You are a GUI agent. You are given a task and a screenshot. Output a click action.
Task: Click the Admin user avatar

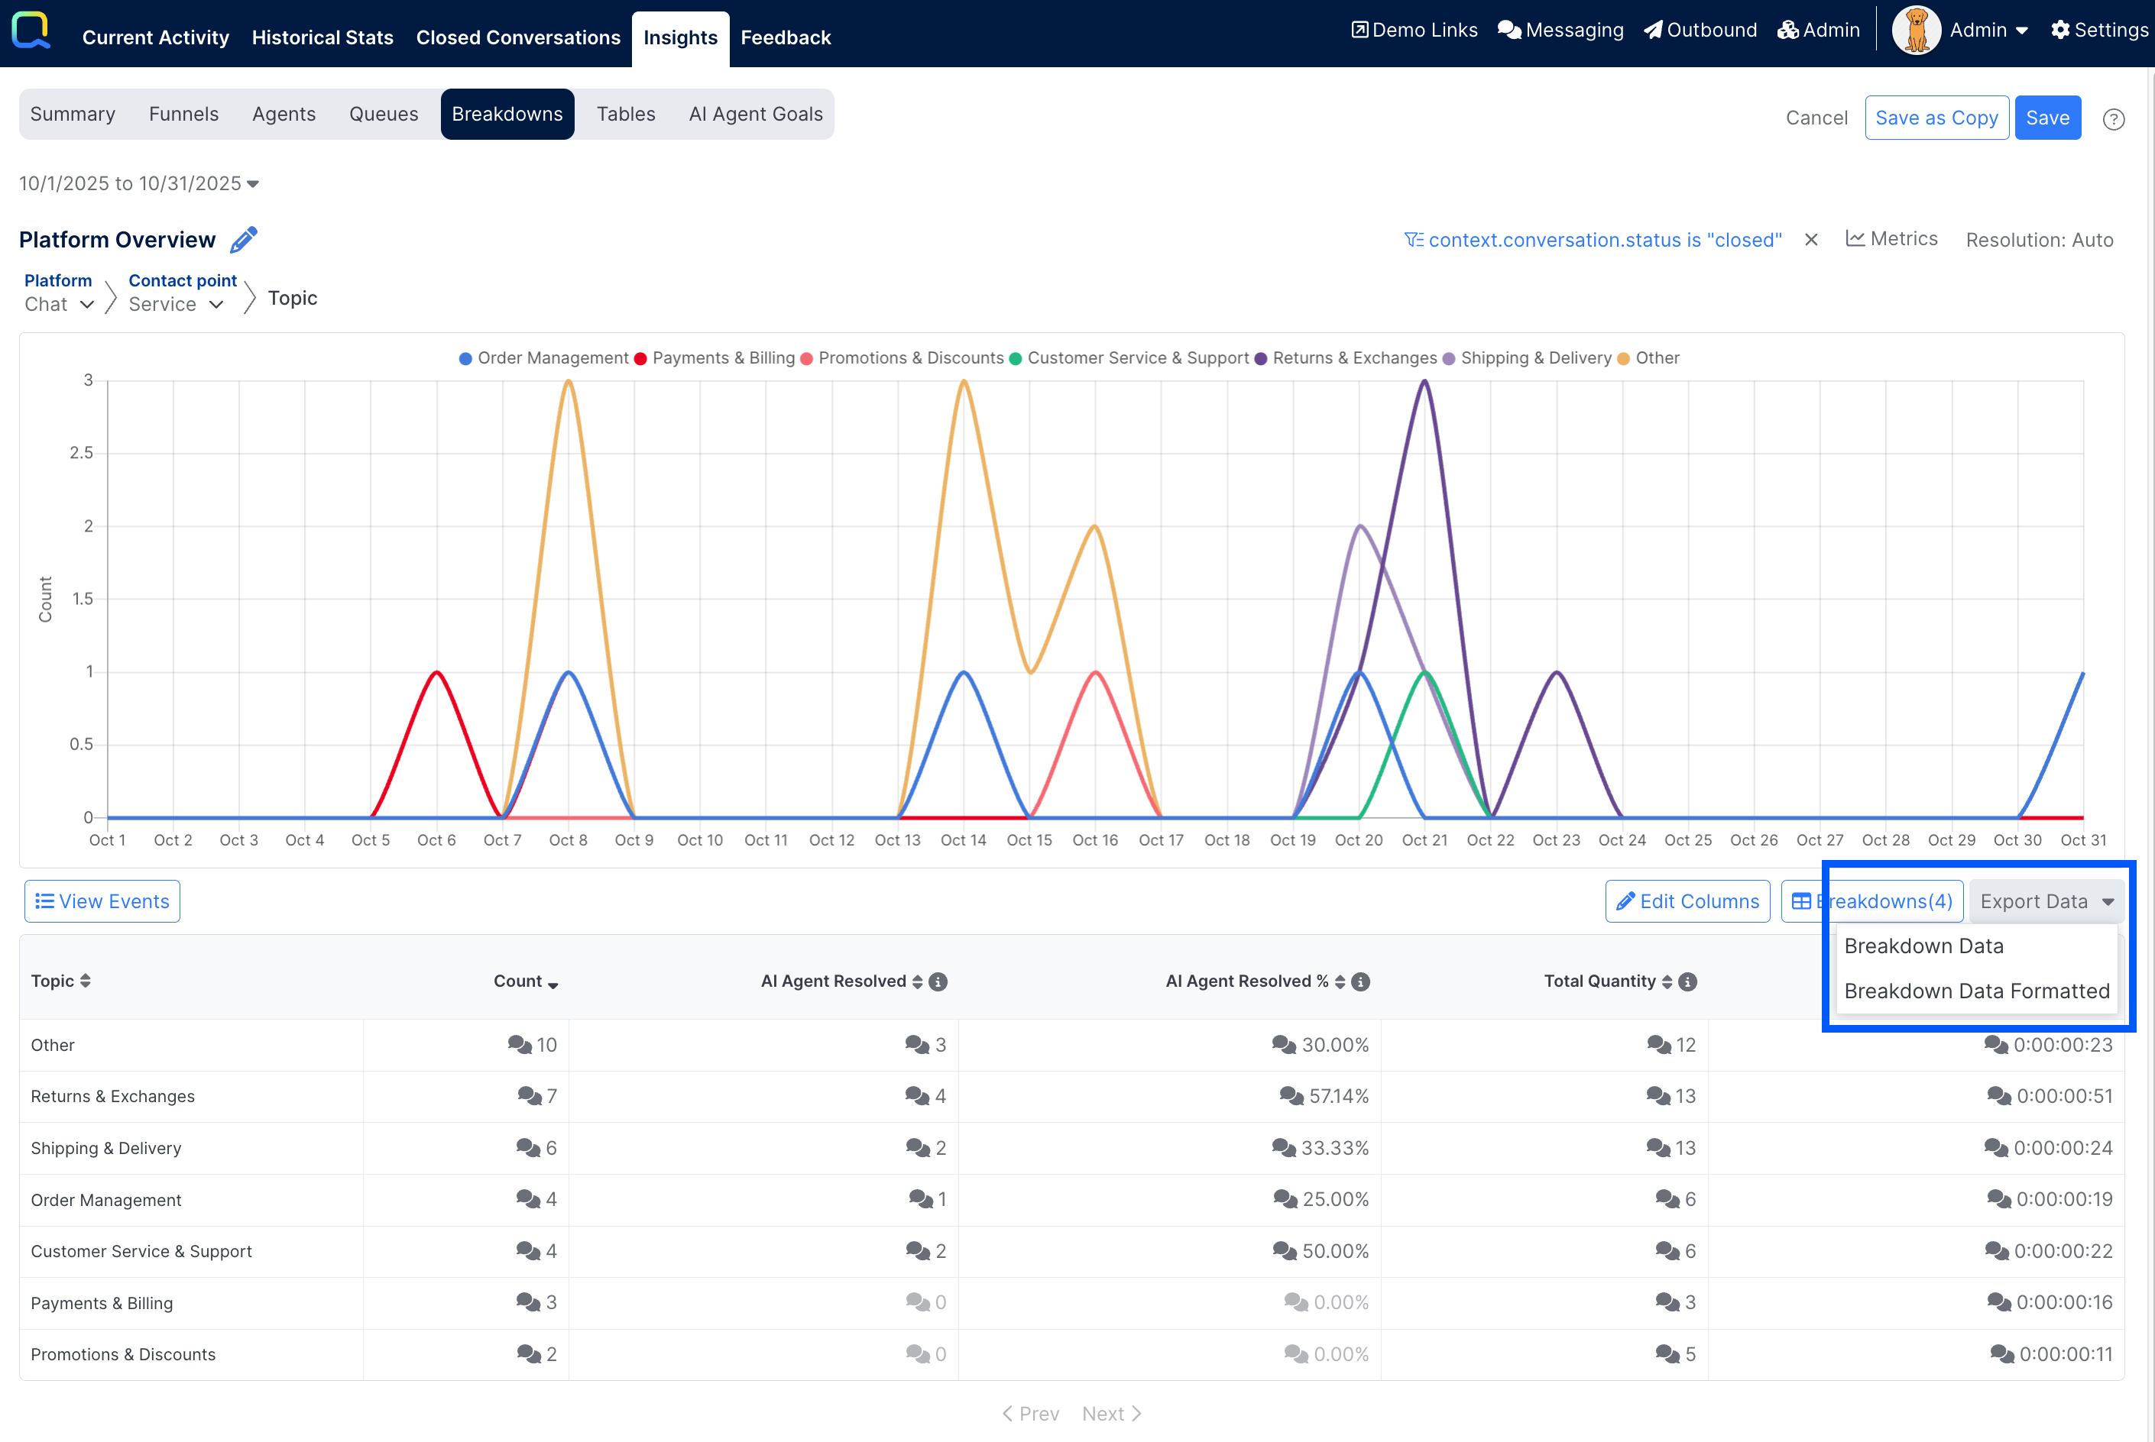pyautogui.click(x=1915, y=31)
